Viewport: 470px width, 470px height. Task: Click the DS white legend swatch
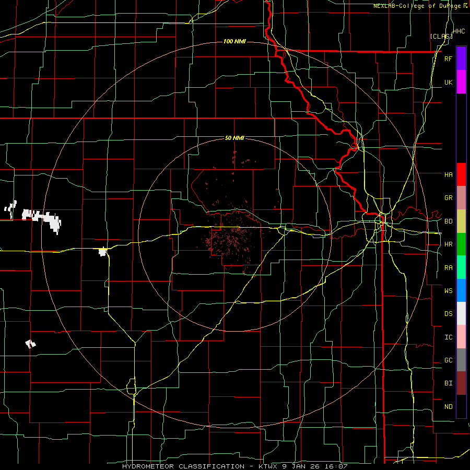[x=461, y=313]
